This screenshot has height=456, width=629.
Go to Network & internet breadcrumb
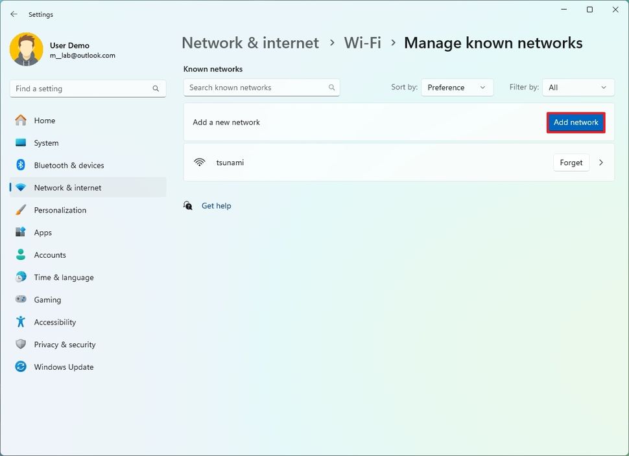(250, 43)
